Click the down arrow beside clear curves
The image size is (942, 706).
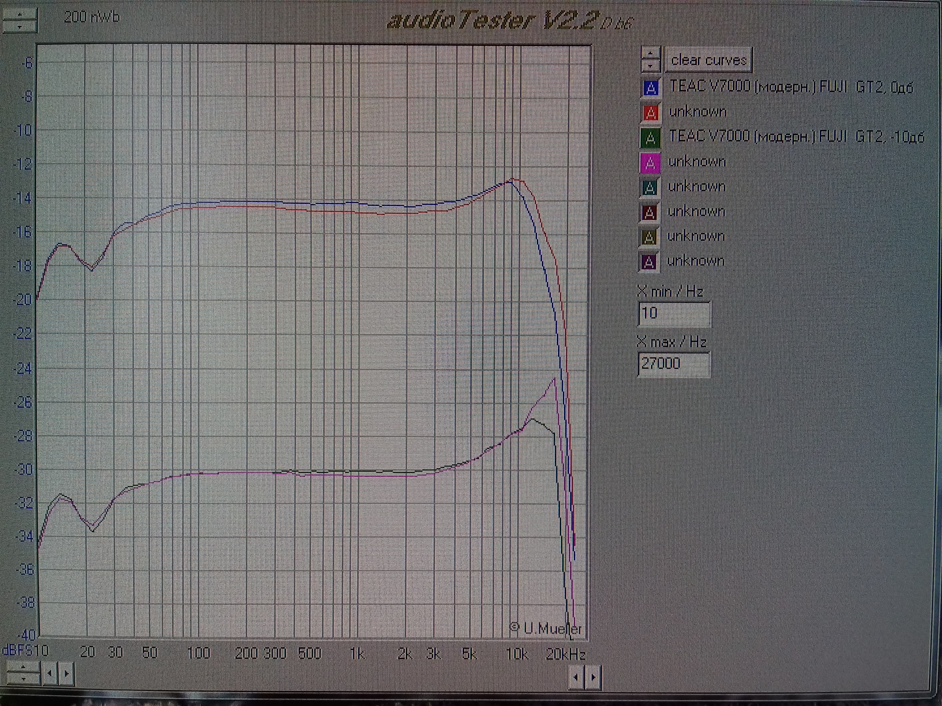650,66
